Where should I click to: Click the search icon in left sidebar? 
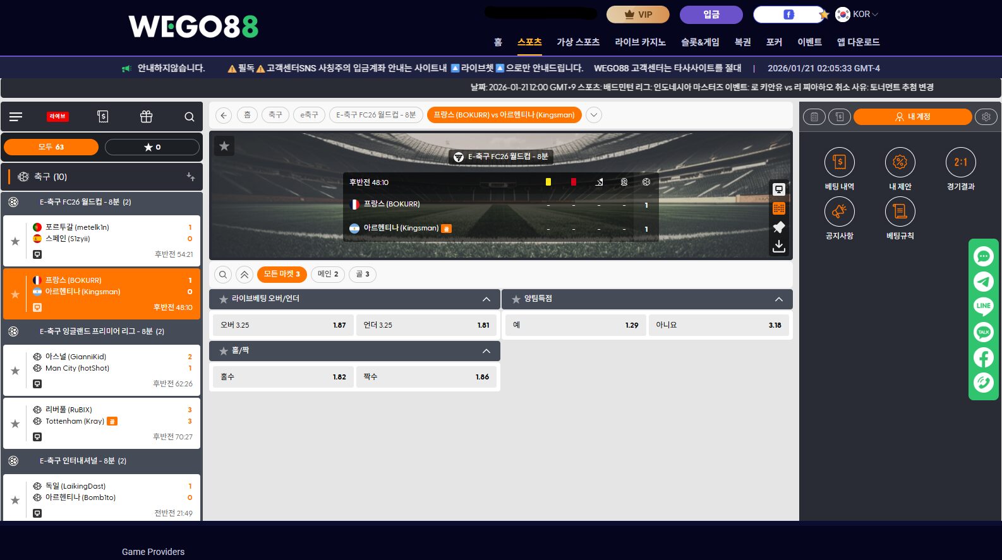click(189, 117)
